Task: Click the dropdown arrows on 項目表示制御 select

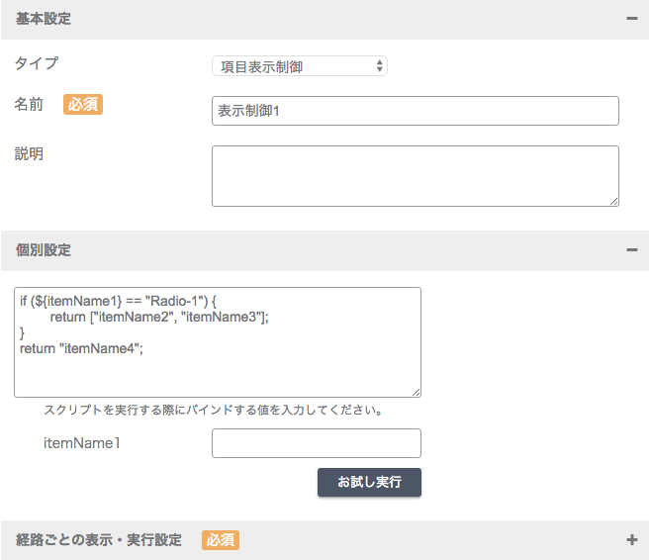Action: (x=379, y=66)
